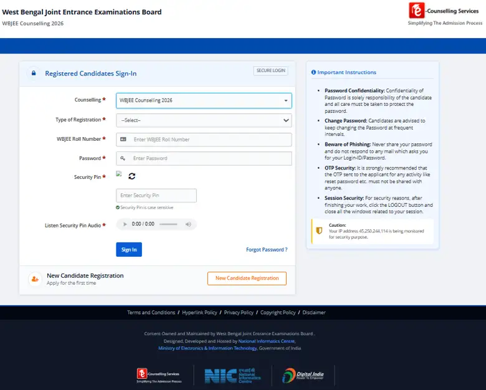Click the key icon in password field

(123, 158)
